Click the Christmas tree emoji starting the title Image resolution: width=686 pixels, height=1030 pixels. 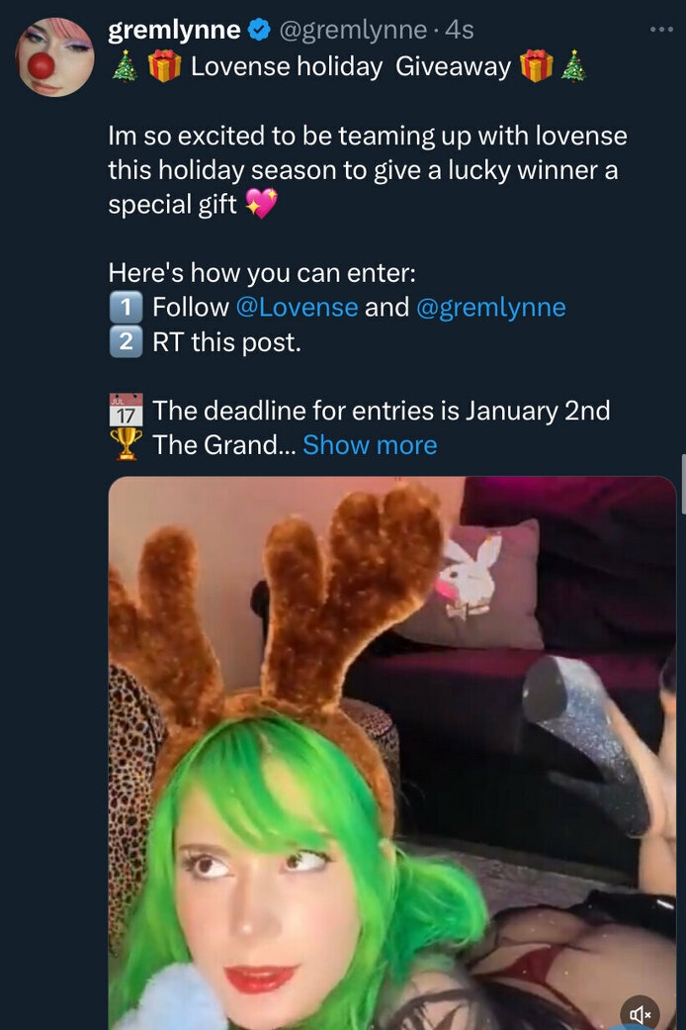124,67
